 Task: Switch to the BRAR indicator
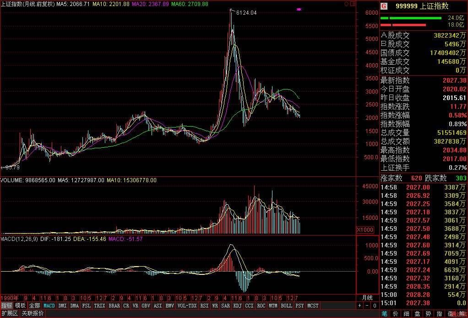point(114,306)
